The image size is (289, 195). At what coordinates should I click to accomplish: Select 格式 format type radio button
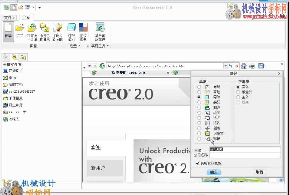coord(199,118)
